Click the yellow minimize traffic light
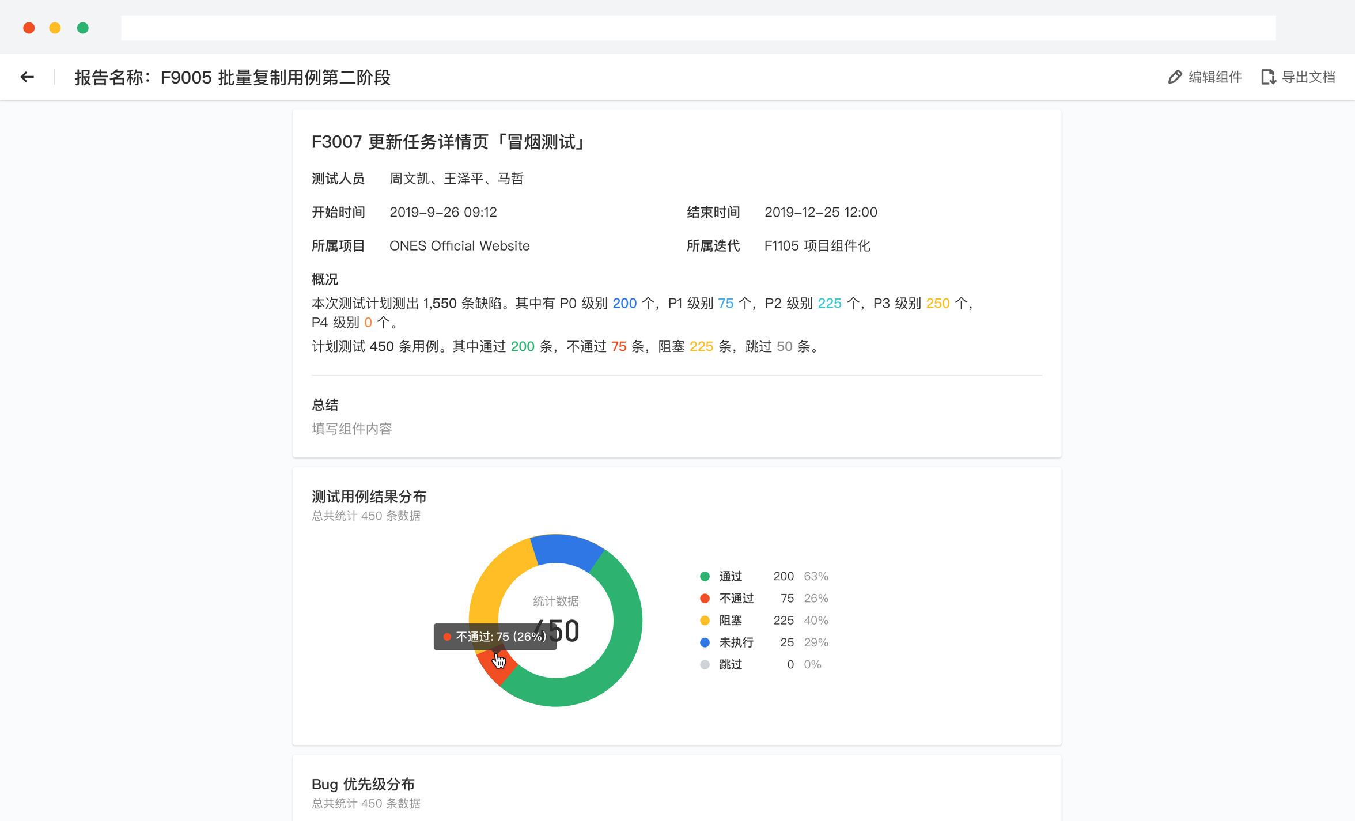This screenshot has width=1355, height=821. click(x=55, y=27)
